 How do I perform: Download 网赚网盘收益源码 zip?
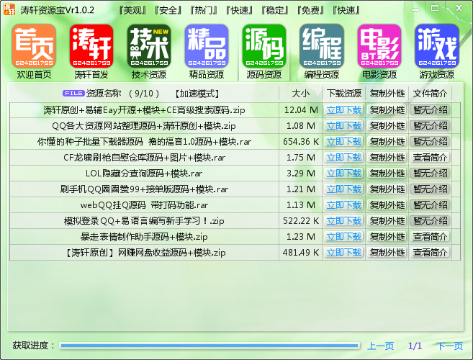[x=344, y=253]
